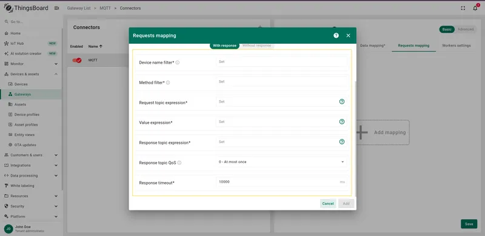Screen dimensions: 485x236
Task: Open help for Requests mapping dialog
Action: point(336,36)
